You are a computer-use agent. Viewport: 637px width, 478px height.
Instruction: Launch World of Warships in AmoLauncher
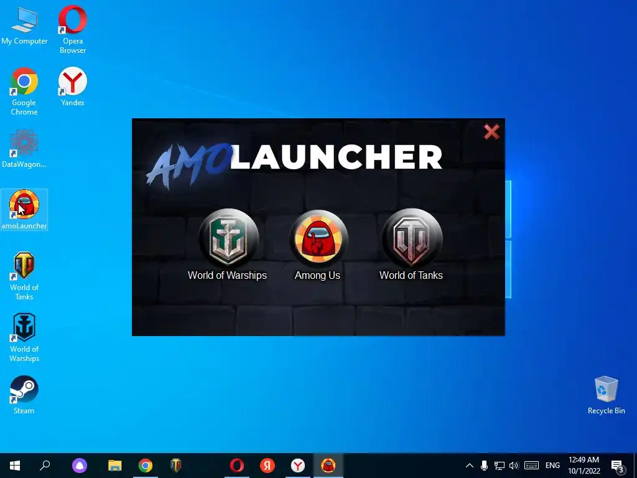pyautogui.click(x=228, y=238)
